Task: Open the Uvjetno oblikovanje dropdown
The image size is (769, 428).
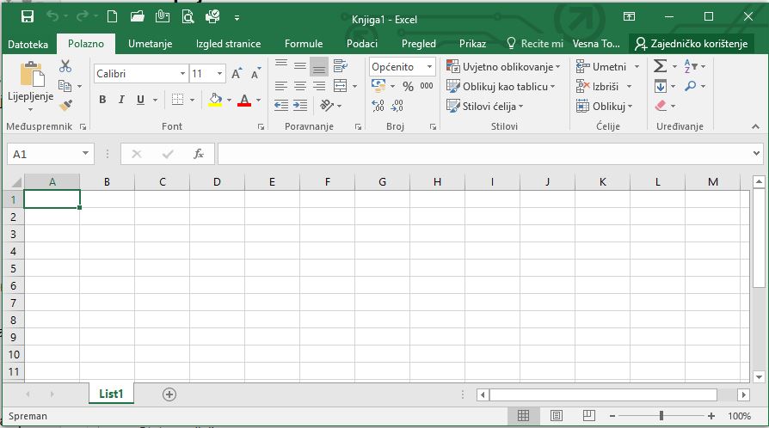Action: tap(503, 66)
